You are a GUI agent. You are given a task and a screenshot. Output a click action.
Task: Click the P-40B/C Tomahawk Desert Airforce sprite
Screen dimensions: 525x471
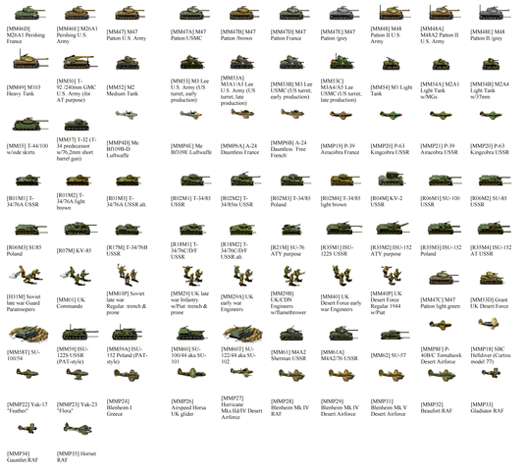(440, 324)
